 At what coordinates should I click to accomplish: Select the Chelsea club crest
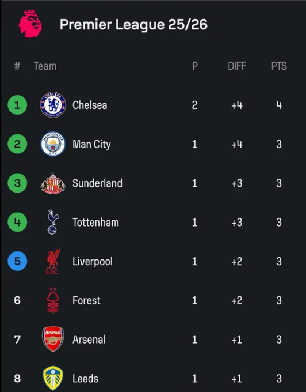pos(53,105)
